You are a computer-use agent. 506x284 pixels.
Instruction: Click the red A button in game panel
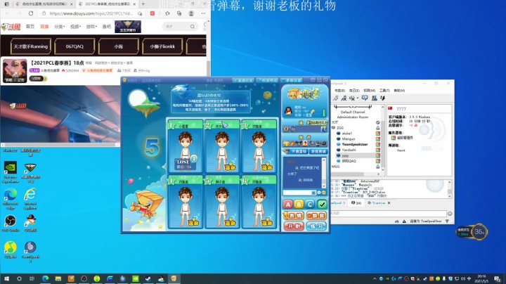click(288, 204)
